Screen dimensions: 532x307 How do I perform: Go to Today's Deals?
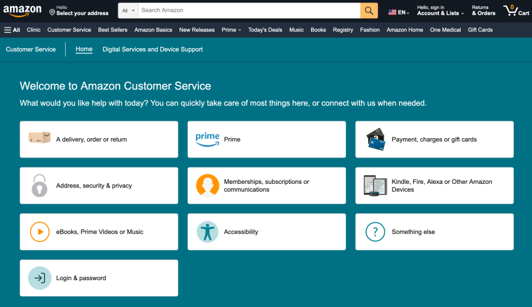pos(265,30)
